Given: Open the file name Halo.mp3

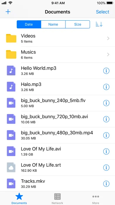Looking at the screenshot, I should [31, 84].
